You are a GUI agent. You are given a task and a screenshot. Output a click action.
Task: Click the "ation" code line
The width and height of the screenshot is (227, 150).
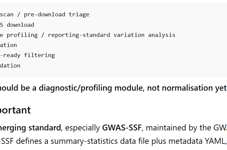[9, 45]
